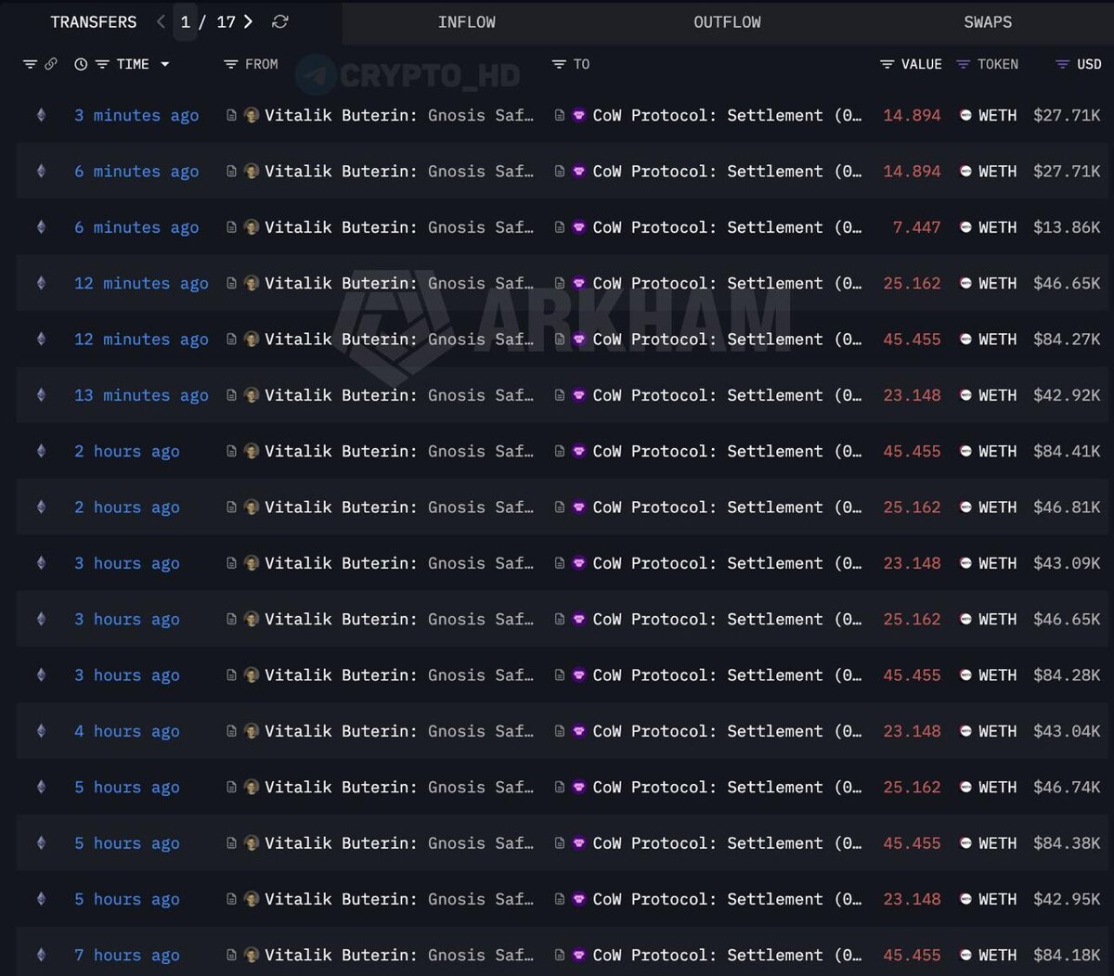Click the $42.92K USD amount
Screen dimensions: 1114x976
1067,395
